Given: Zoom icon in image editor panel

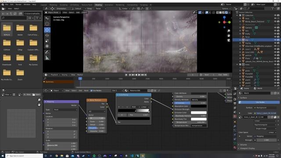Looking at the screenshot, I should pos(39,100).
